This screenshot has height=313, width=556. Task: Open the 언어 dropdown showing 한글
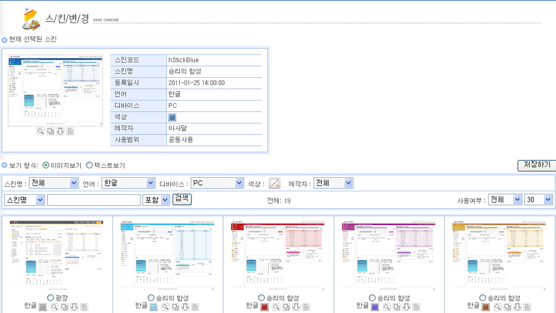[128, 183]
